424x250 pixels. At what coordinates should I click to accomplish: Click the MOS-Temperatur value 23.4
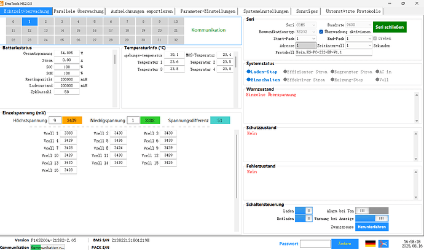pos(225,55)
